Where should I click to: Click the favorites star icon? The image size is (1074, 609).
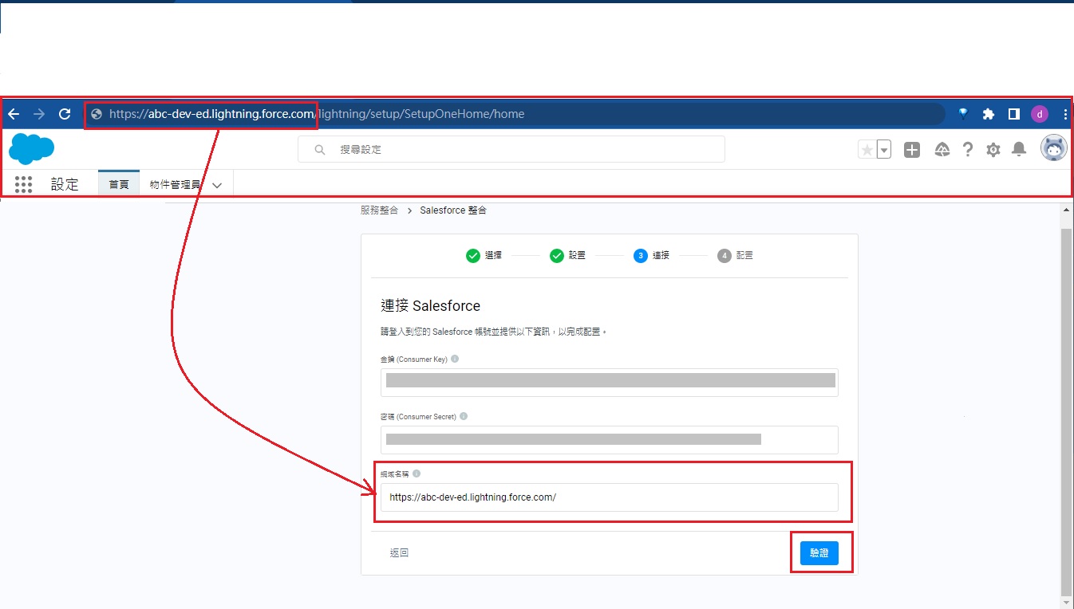click(867, 150)
